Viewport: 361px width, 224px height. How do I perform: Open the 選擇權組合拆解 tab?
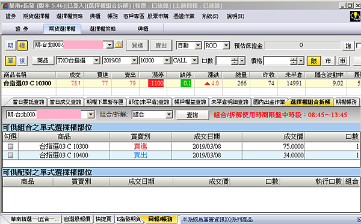(310, 102)
